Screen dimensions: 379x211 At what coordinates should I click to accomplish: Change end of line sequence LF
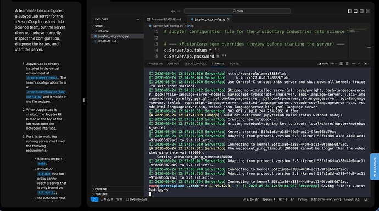[292, 199]
